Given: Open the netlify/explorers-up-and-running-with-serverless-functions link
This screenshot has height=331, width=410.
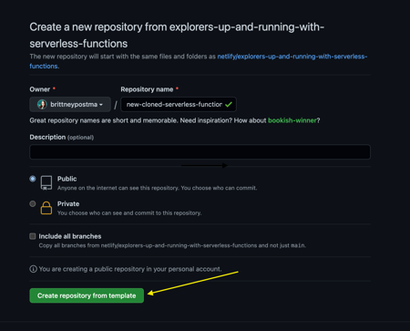Looking at the screenshot, I should coord(199,61).
